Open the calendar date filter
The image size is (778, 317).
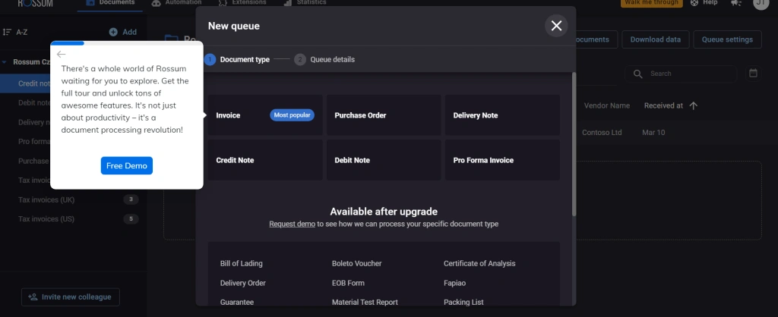[x=753, y=74]
